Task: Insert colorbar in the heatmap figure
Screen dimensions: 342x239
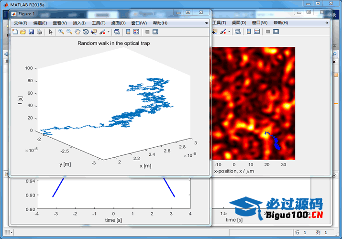Action: pyautogui.click(x=249, y=32)
